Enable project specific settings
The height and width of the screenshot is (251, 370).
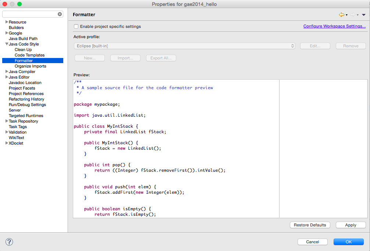76,26
